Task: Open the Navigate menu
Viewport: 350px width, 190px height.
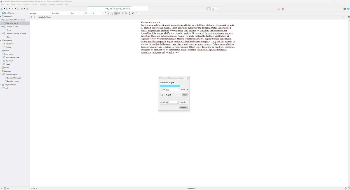Action: coord(26,5)
